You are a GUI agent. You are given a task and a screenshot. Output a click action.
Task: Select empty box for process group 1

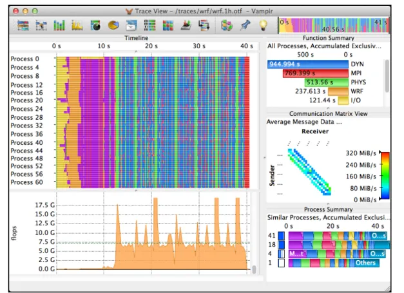click(x=282, y=263)
